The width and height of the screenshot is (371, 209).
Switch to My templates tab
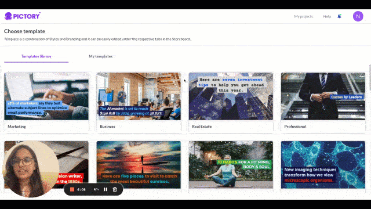click(100, 56)
